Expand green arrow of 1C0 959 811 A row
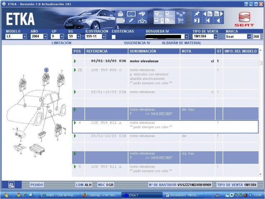Image resolution: width=265 pixels, height=199 pixels. (x=75, y=167)
